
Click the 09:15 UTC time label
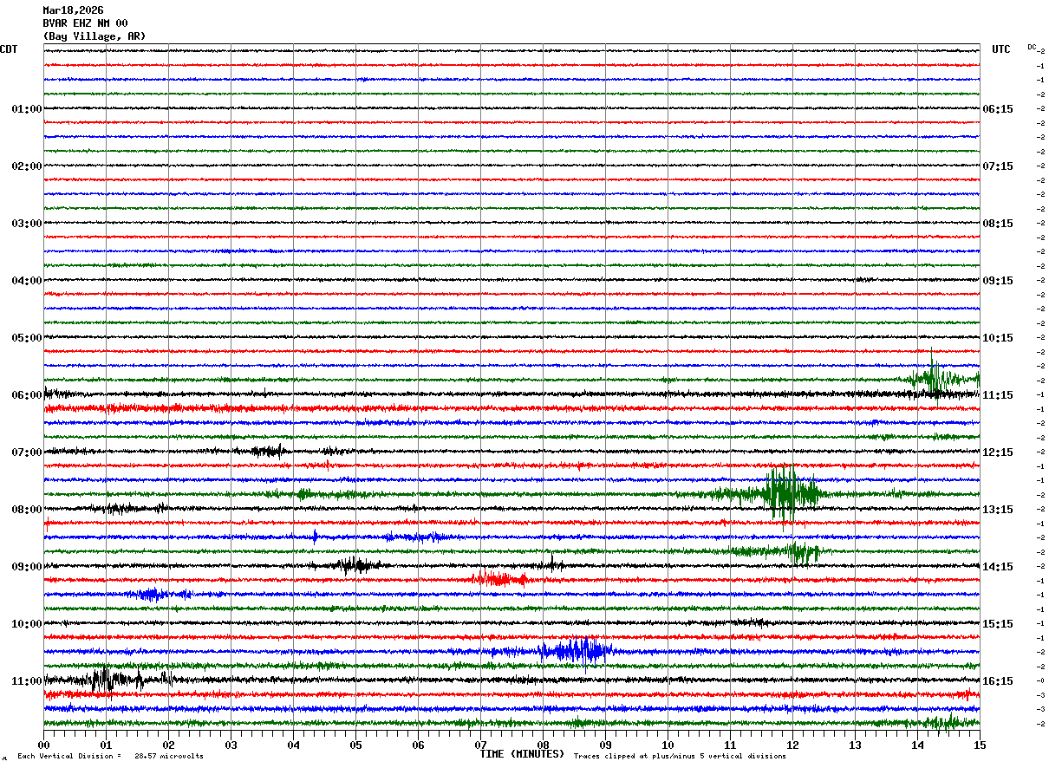pos(998,281)
